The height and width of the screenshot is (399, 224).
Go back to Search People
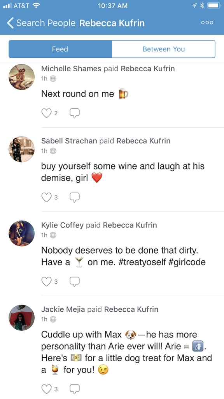(x=41, y=23)
